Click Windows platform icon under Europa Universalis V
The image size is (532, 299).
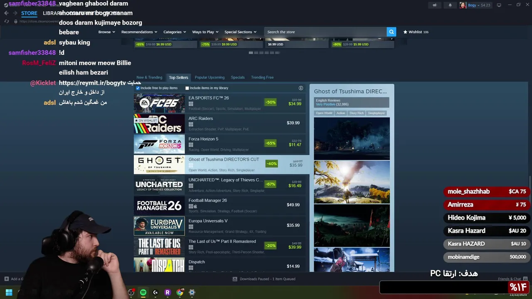pos(191,227)
